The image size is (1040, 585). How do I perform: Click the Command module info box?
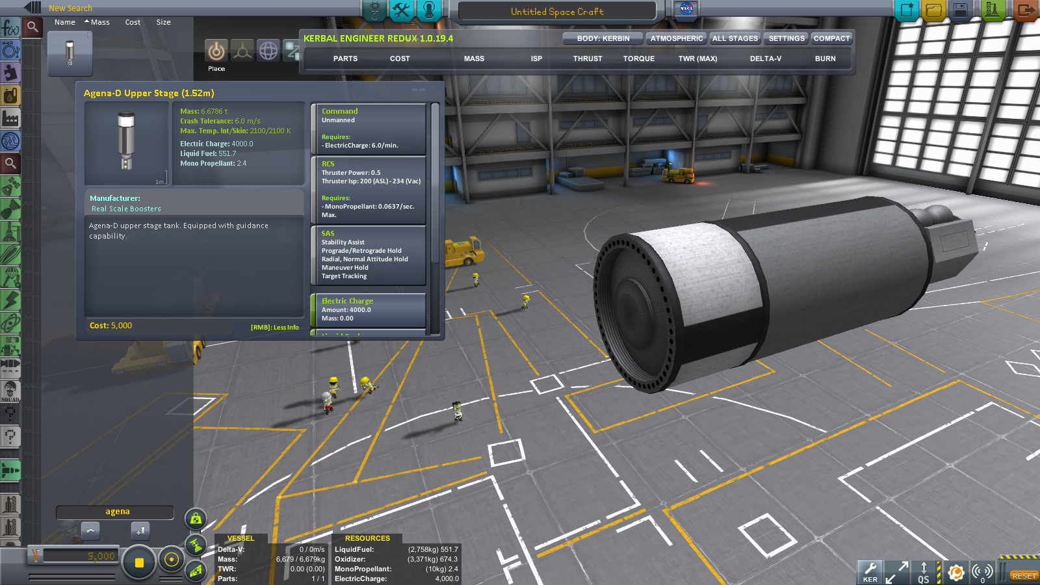(369, 128)
